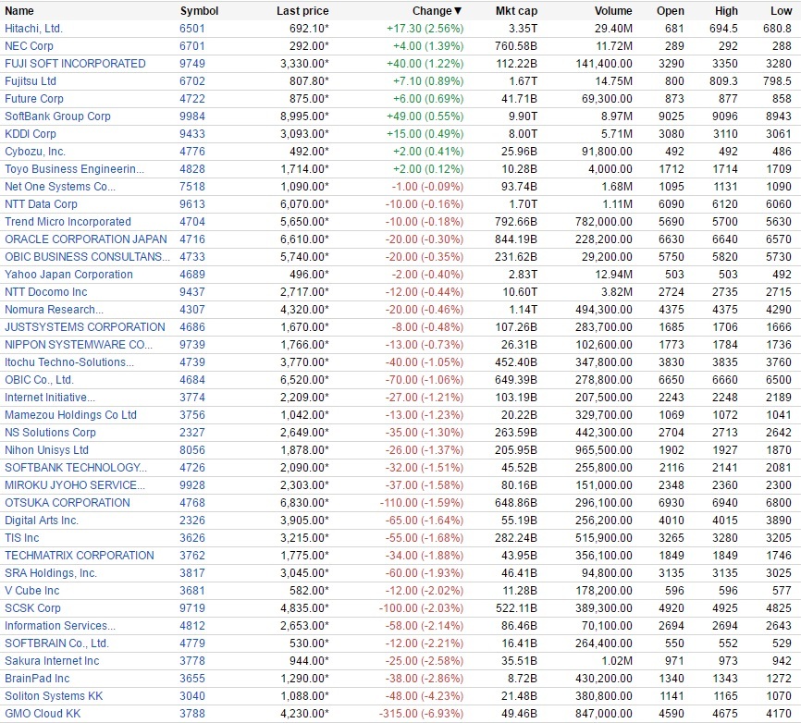Open NTT Docomo Inc link
The width and height of the screenshot is (801, 723).
point(46,292)
